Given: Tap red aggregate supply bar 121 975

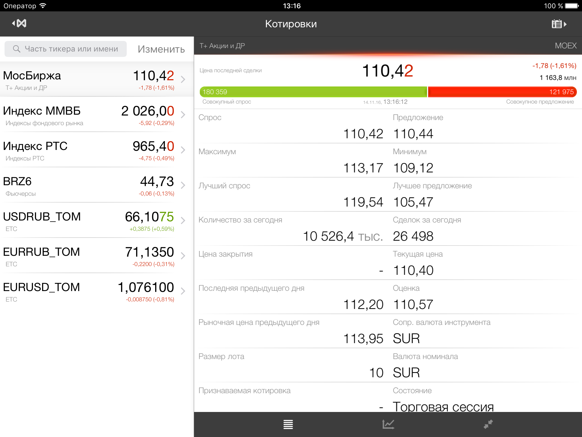Looking at the screenshot, I should coord(502,92).
